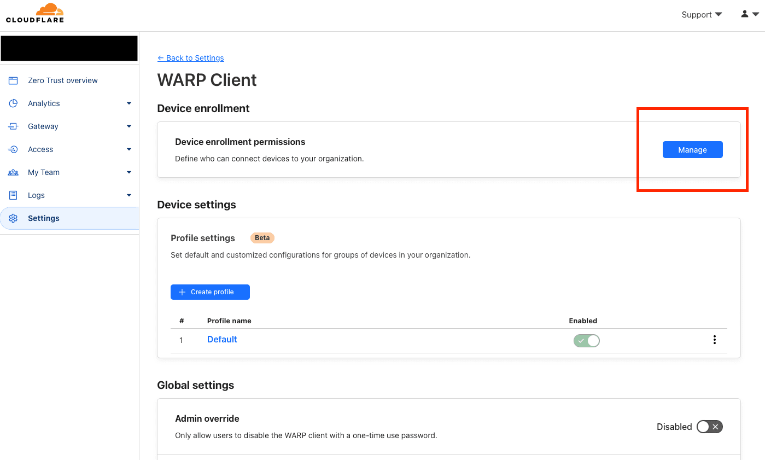The height and width of the screenshot is (460, 765).
Task: Select Analytics in the sidebar
Action: click(x=44, y=103)
